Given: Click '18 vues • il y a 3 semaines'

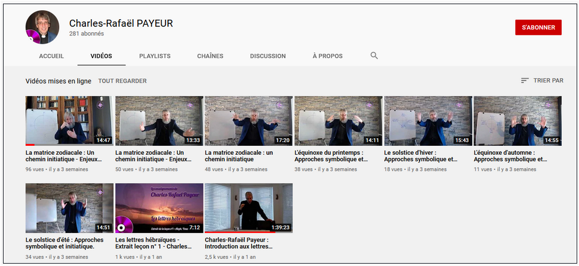Looking at the screenshot, I should pos(415,169).
